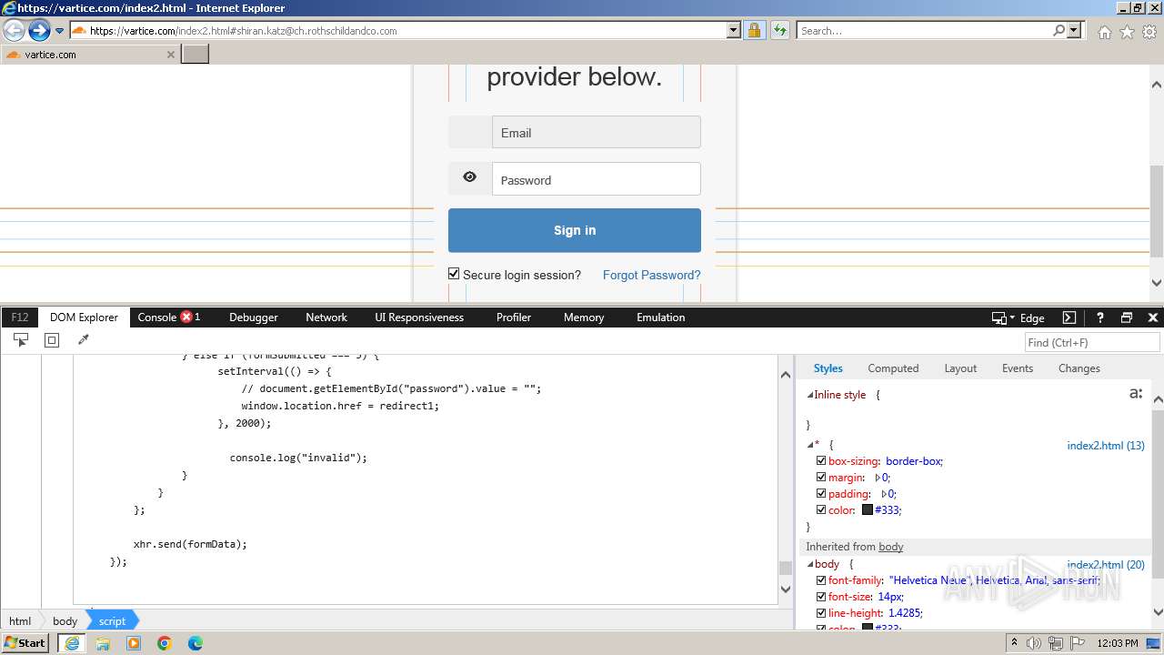1164x655 pixels.
Task: Open the address bar dropdown arrow
Action: tap(734, 30)
